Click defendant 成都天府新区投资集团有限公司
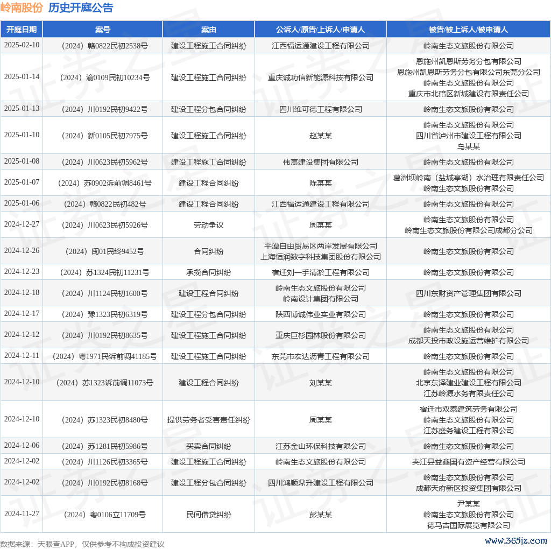 click(469, 488)
